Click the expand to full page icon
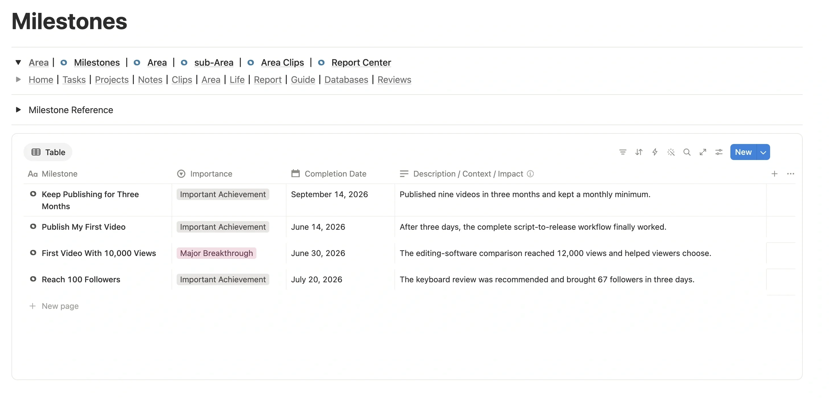This screenshot has width=829, height=400. (x=703, y=152)
